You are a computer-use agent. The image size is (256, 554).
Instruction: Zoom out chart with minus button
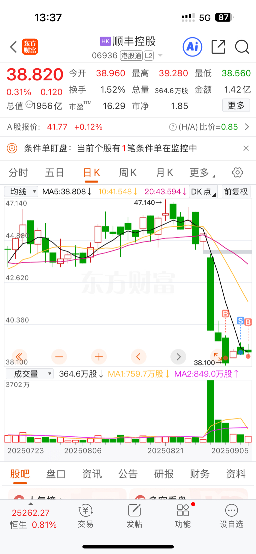59,357
